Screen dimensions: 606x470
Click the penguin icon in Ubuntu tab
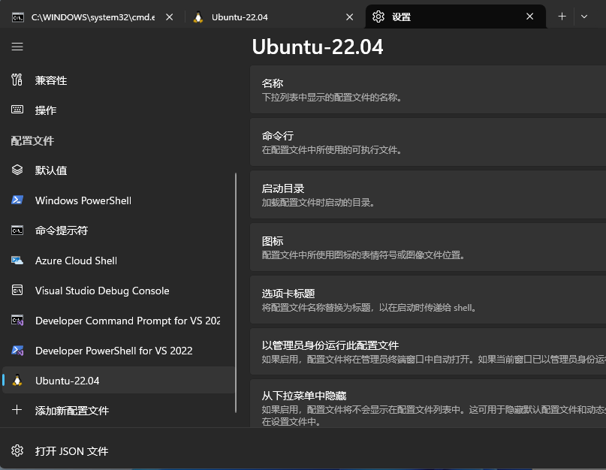[198, 17]
